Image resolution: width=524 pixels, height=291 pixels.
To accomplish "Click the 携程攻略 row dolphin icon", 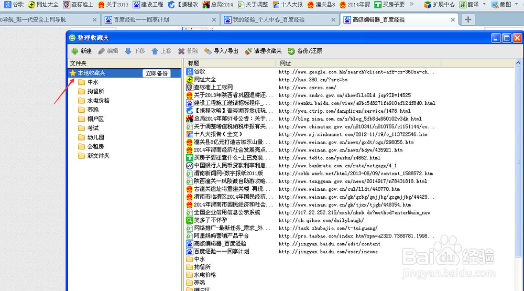I will pyautogui.click(x=190, y=111).
